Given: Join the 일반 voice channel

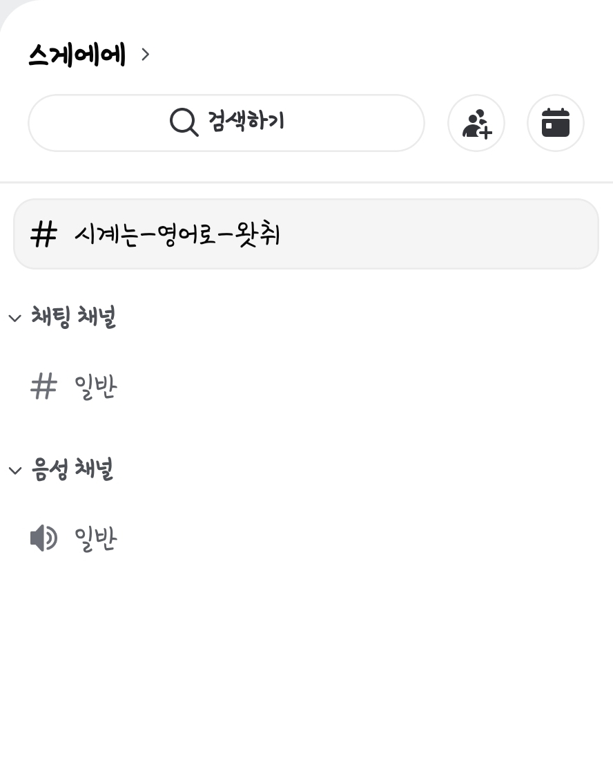Looking at the screenshot, I should [96, 538].
